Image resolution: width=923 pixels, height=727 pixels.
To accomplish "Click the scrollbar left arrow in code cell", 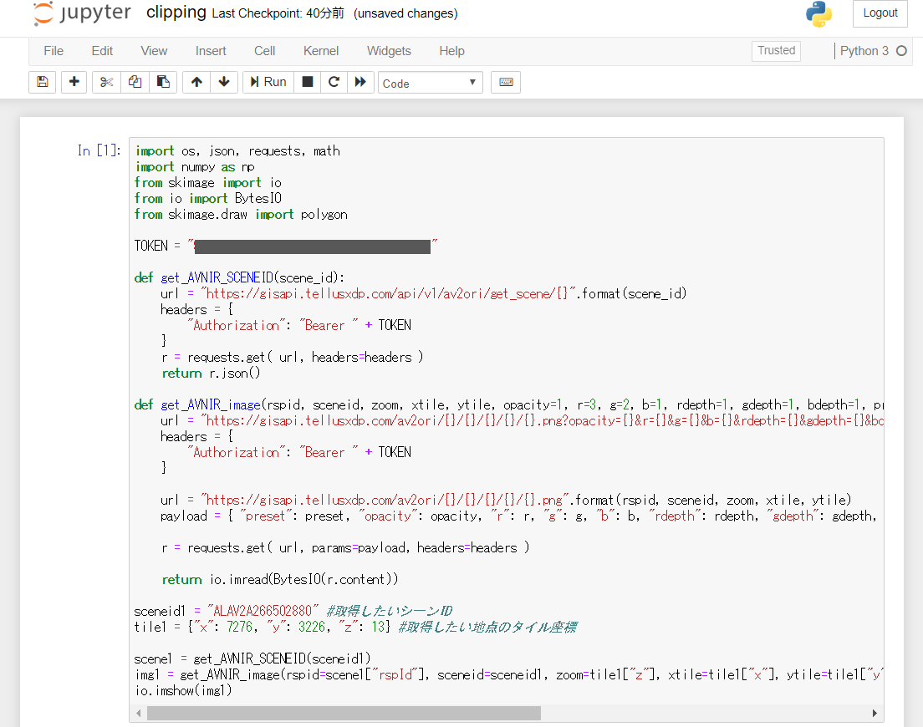I will point(138,713).
